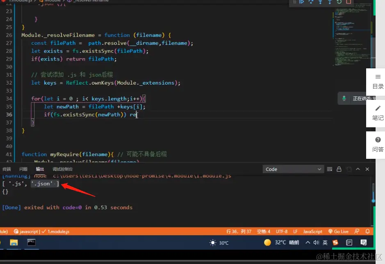Click newPath declaration on line 35

[68, 107]
